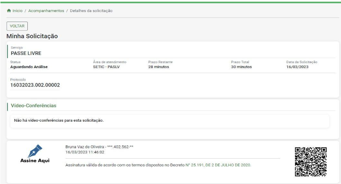Click the PASSE LIVRE service name

(26, 53)
